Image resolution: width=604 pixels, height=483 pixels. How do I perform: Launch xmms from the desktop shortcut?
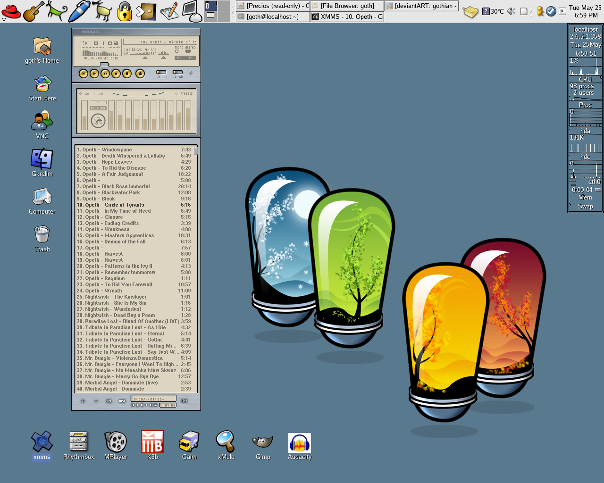tap(42, 446)
